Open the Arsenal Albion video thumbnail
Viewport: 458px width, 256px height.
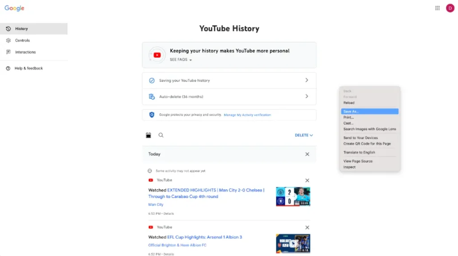(293, 244)
